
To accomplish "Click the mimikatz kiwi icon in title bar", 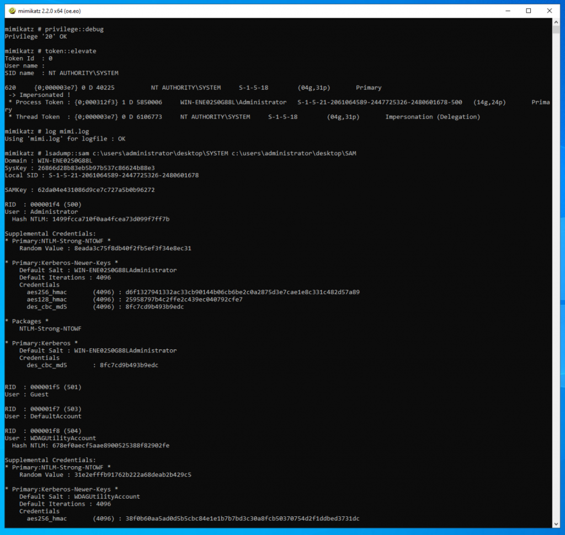I will [x=12, y=11].
